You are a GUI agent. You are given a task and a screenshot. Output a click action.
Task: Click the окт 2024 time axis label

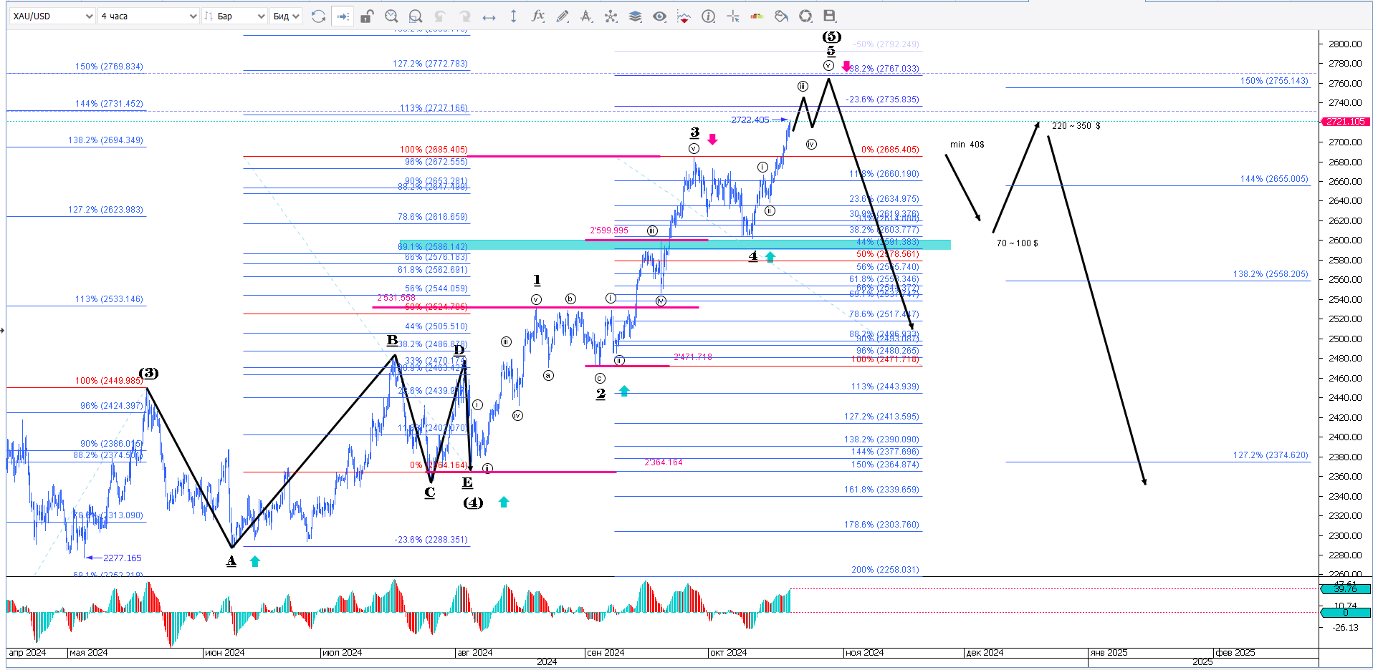(728, 653)
